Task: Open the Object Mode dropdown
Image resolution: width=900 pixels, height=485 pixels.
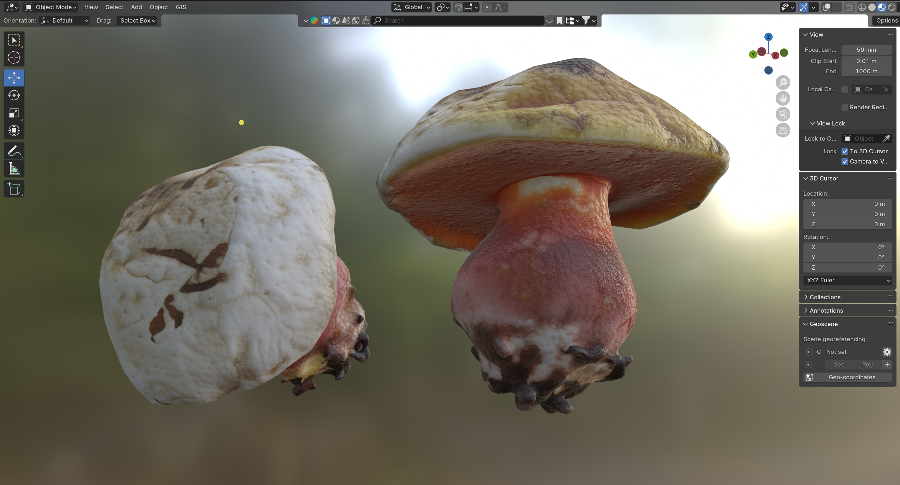Action: point(51,7)
